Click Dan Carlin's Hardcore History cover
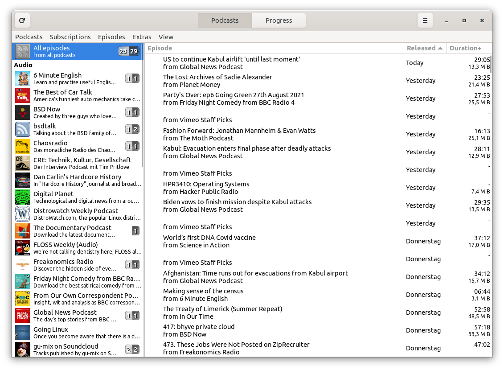504x370 pixels. (x=22, y=181)
